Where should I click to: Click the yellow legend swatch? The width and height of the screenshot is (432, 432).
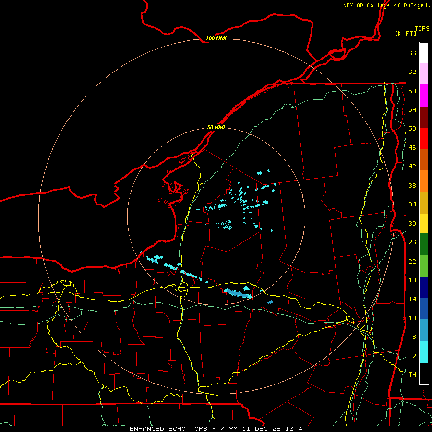pos(424,224)
